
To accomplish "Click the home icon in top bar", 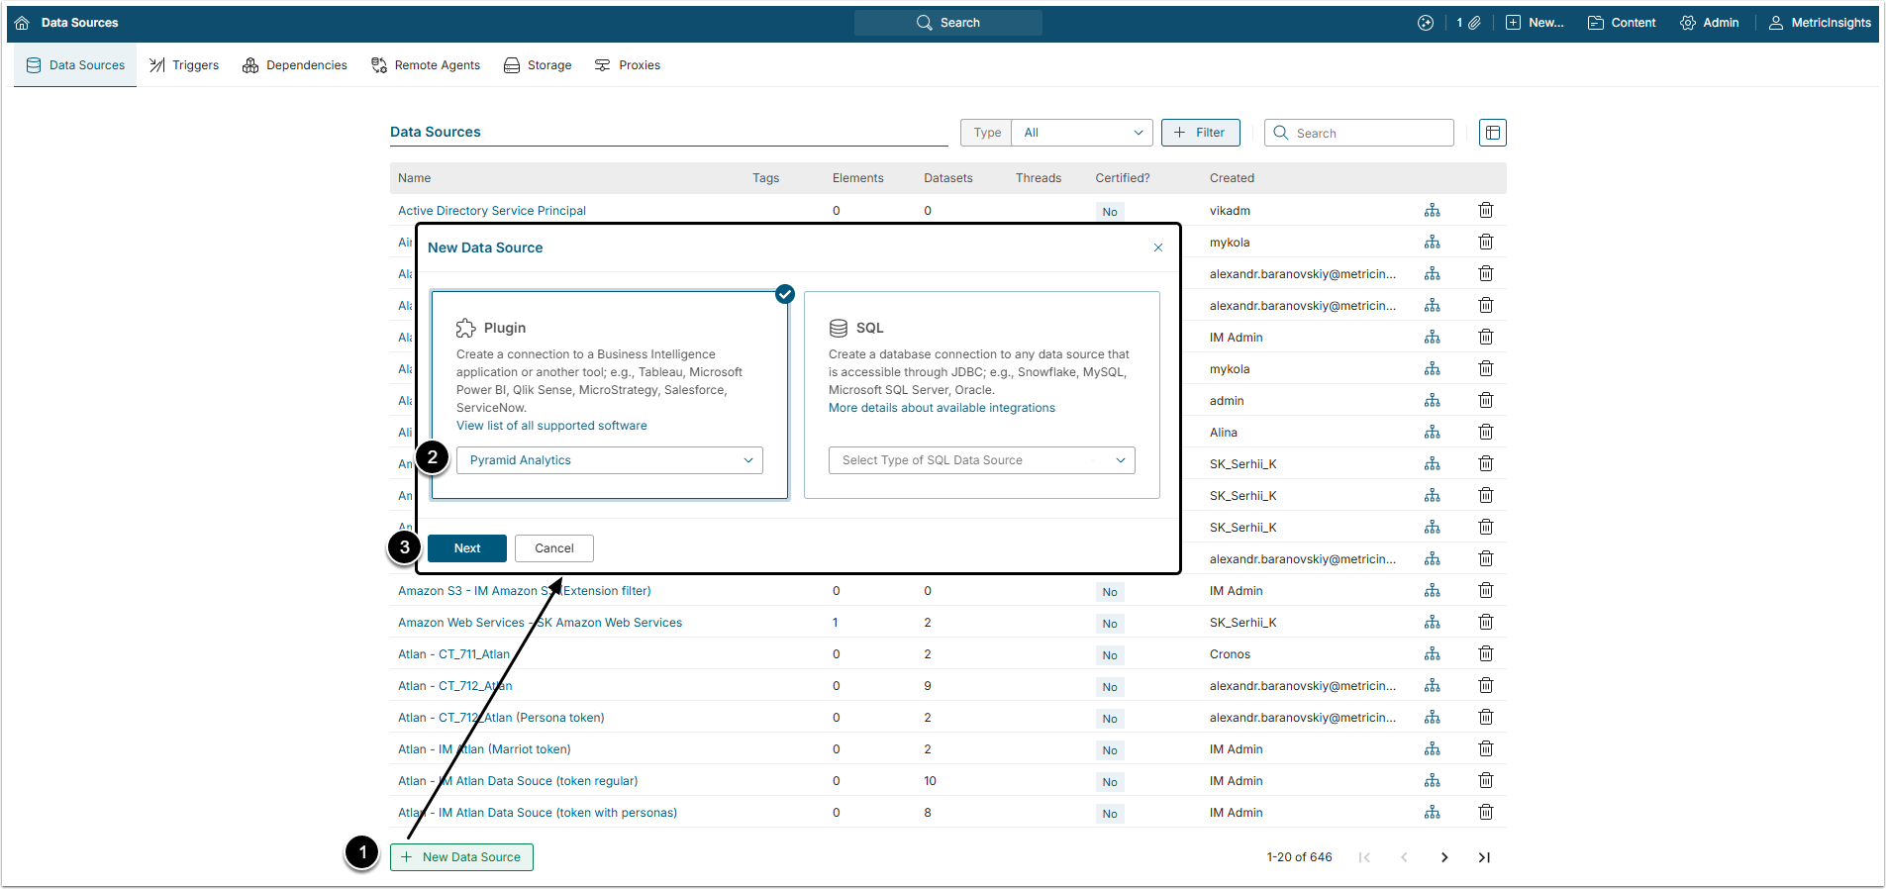I will tap(22, 23).
